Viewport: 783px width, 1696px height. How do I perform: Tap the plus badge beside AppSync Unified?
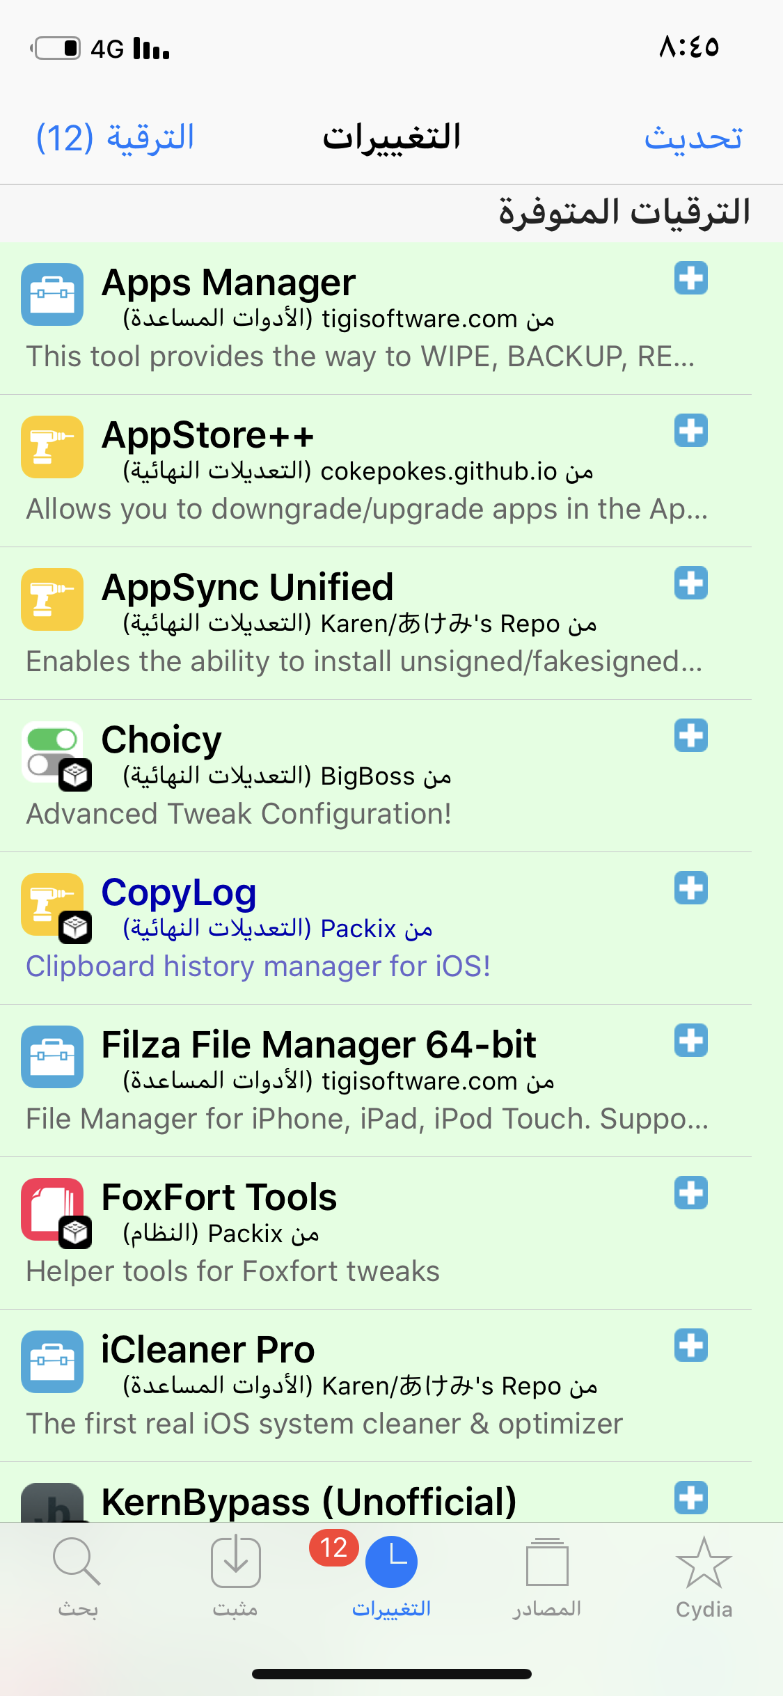coord(691,583)
